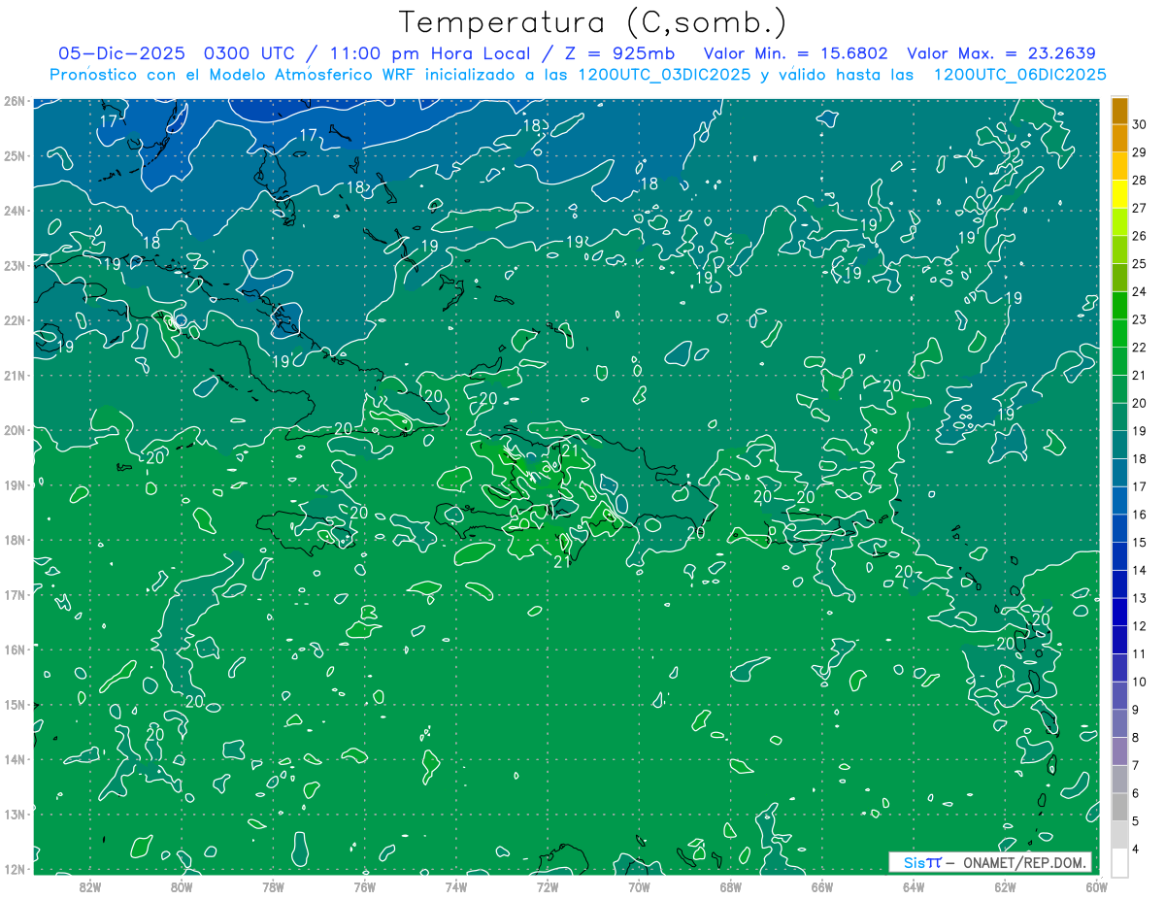The image size is (1165, 900).
Task: Click the title "Temperatura (C,somb.)"
Action: pyautogui.click(x=593, y=22)
